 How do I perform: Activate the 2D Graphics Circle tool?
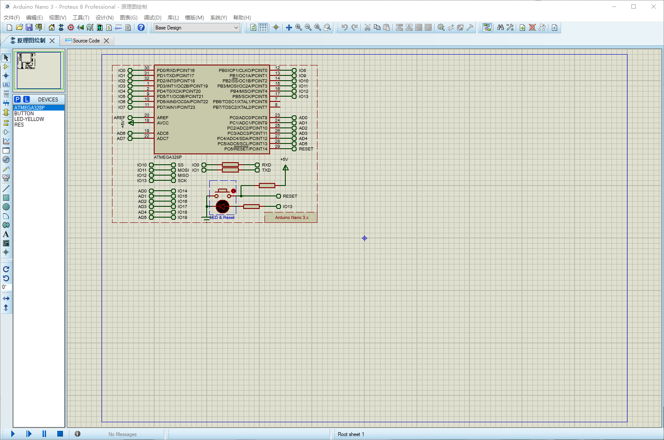(6, 207)
